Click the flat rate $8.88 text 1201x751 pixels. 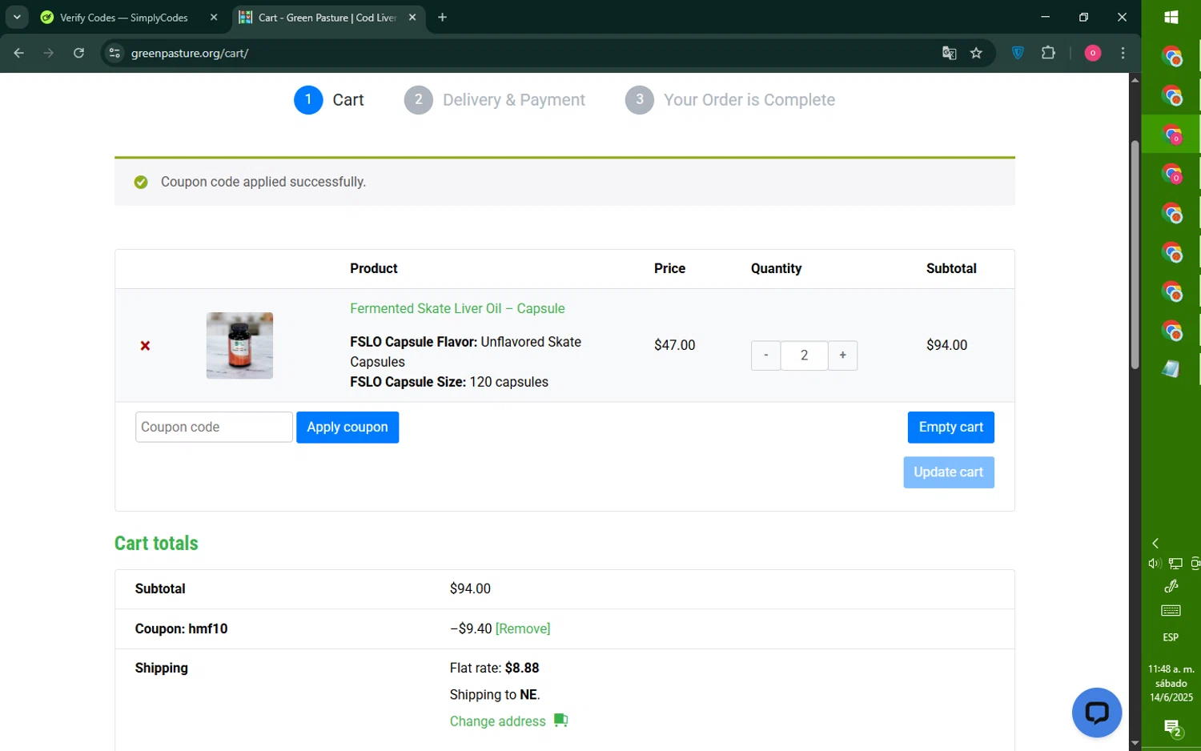tap(494, 668)
